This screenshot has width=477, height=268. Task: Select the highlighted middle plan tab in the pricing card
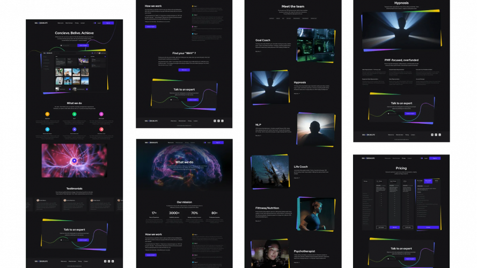click(428, 181)
